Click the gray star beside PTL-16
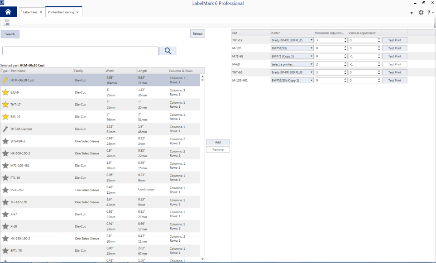 pyautogui.click(x=5, y=177)
